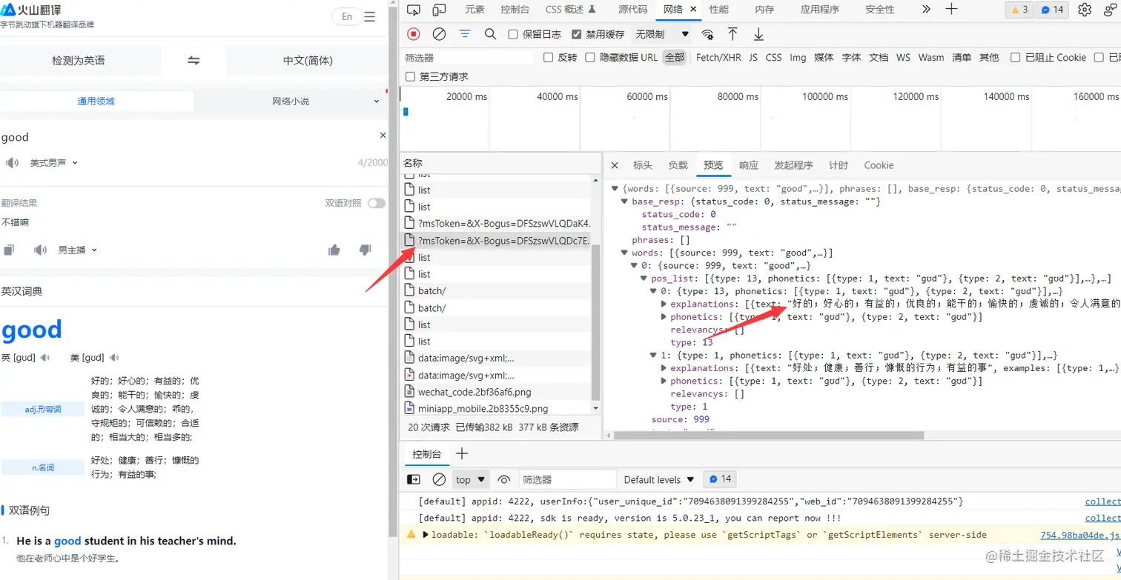Viewport: 1121px width, 580px height.
Task: Toggle the En interface language switch
Action: coord(346,16)
